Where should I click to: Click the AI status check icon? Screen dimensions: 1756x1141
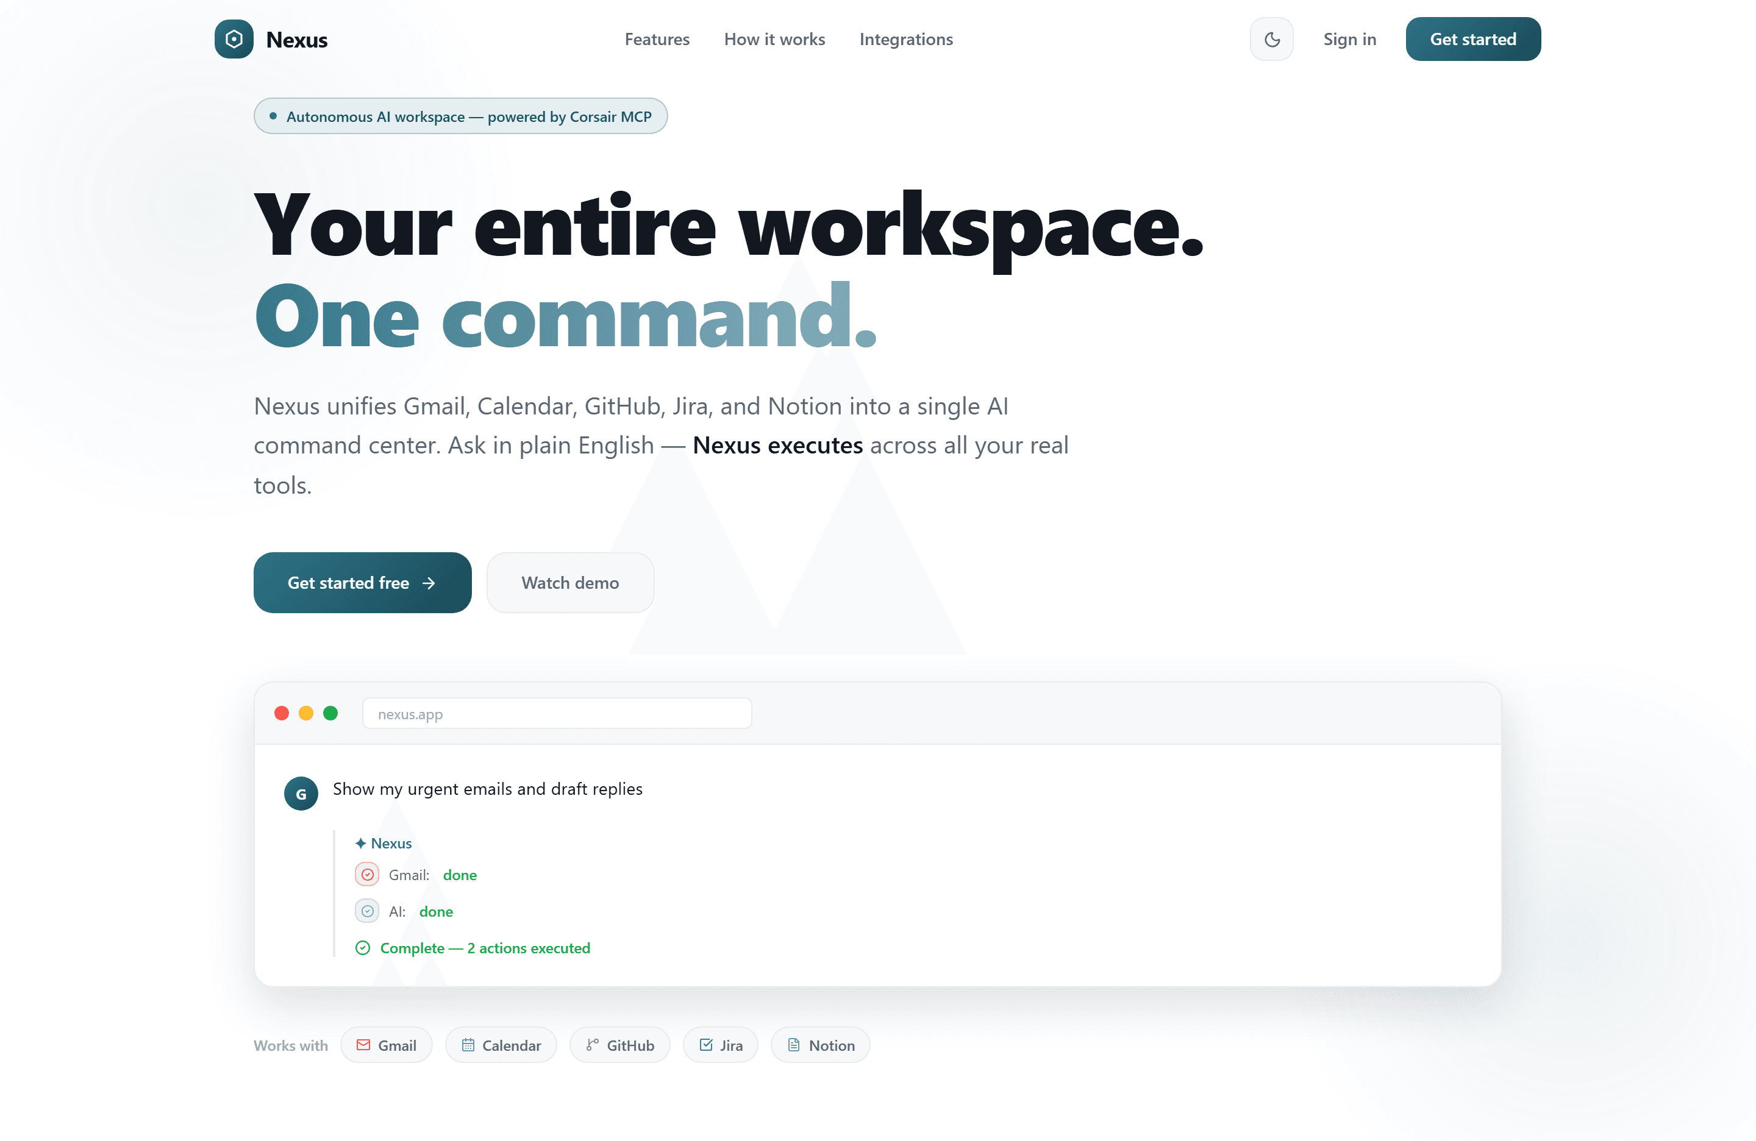pyautogui.click(x=366, y=912)
